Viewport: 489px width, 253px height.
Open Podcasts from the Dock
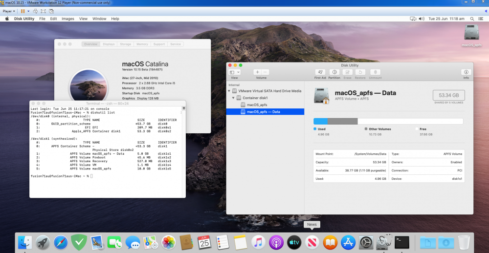[276, 242]
